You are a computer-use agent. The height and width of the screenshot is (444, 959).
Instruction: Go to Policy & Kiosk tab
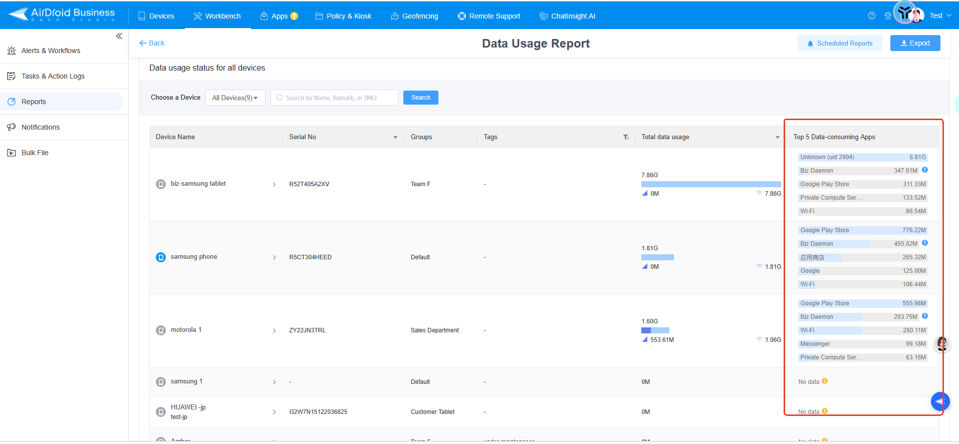(x=343, y=16)
